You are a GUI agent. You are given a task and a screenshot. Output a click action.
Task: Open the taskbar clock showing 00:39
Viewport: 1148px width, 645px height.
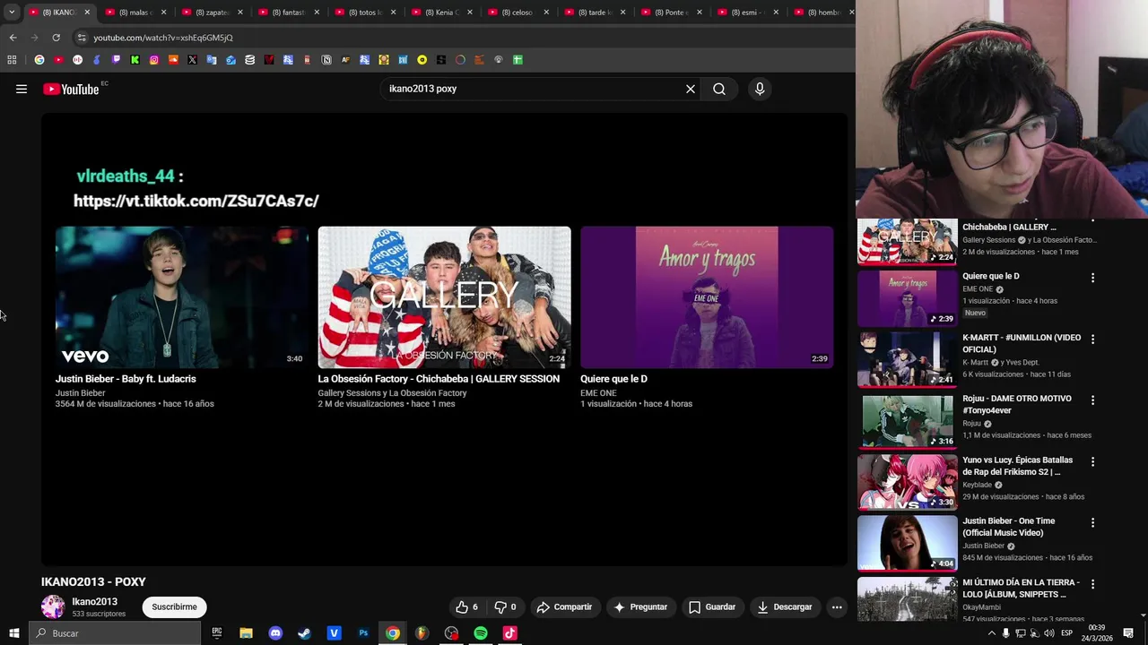pyautogui.click(x=1096, y=633)
